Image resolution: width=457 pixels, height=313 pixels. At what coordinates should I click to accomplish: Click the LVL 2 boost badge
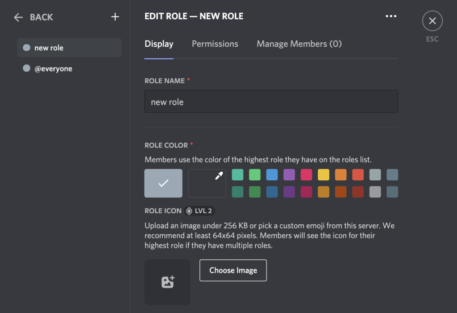coord(199,211)
